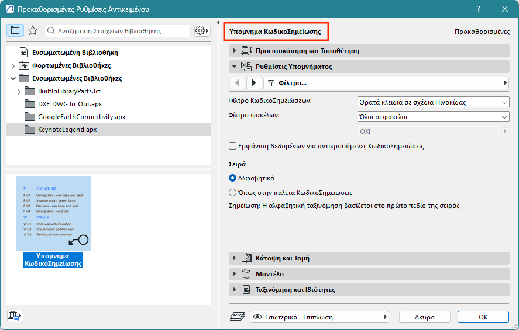Open the Φίλτρο ΚωδικοΣημειώσεων dropdown
519x330 pixels.
click(432, 102)
